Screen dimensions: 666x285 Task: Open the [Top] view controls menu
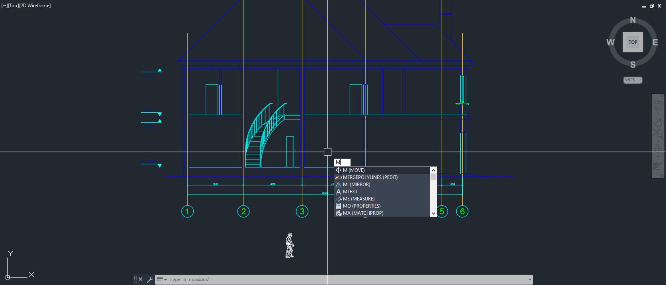(x=13, y=6)
